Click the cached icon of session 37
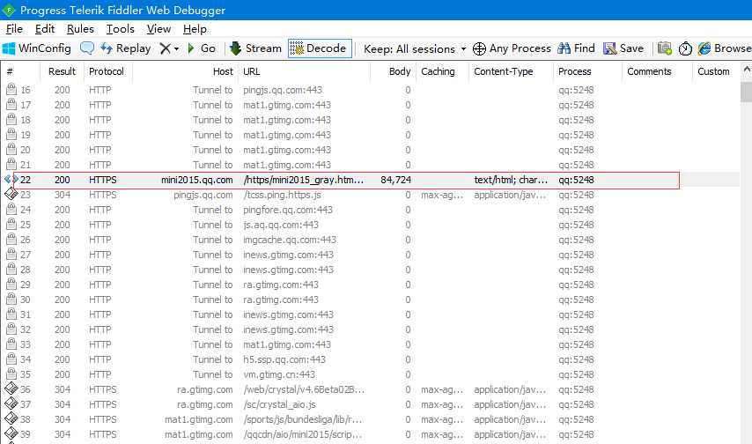Screen dimensions: 752x444 [11, 404]
